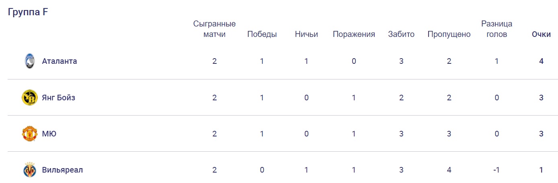Click Вильяреал's conceded goals value 4

[449, 170]
